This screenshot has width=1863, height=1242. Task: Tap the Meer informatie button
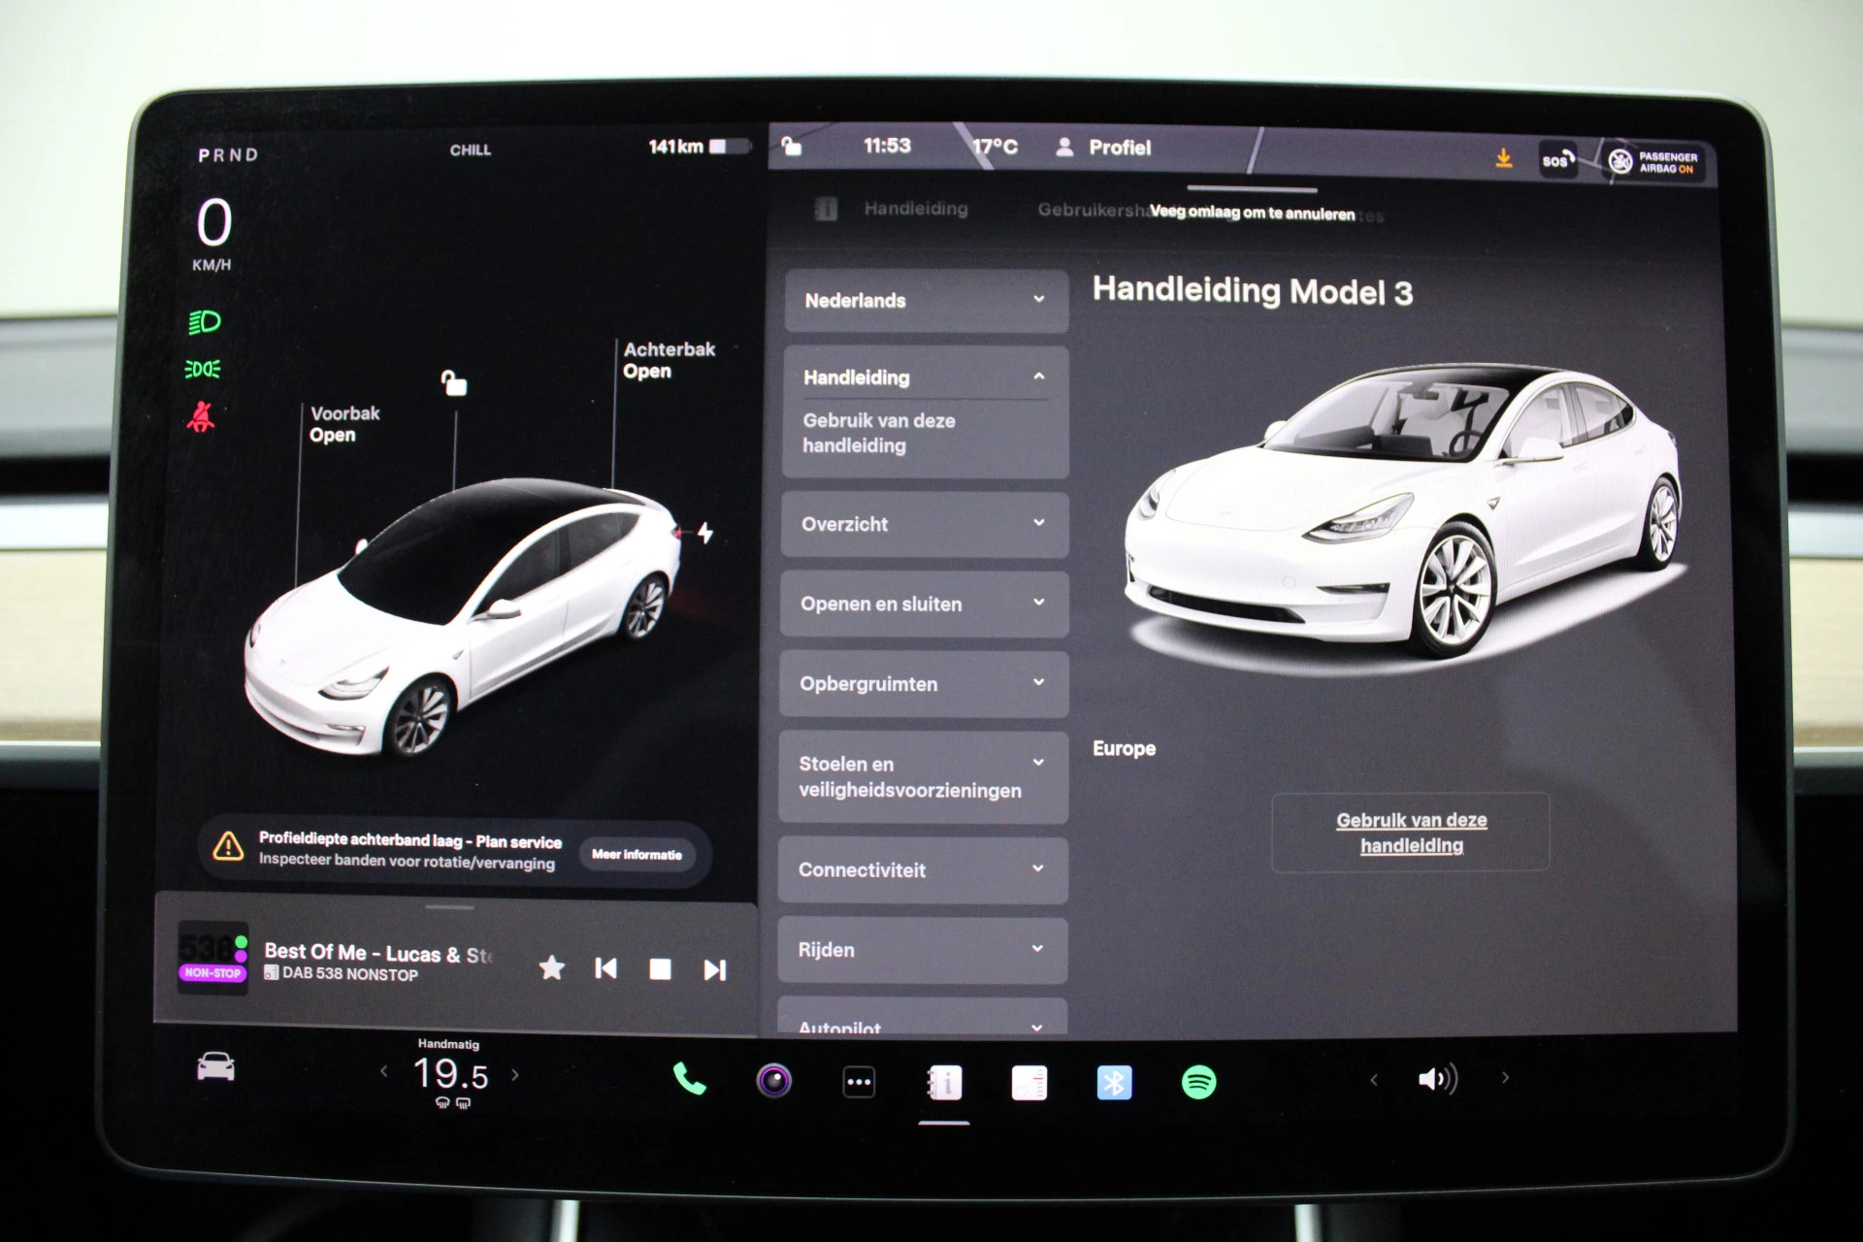click(637, 854)
